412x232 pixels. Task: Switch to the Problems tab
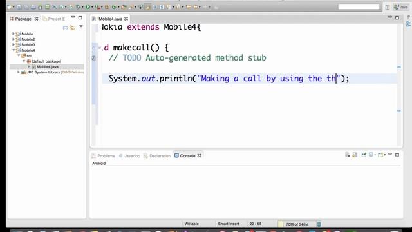(x=103, y=156)
